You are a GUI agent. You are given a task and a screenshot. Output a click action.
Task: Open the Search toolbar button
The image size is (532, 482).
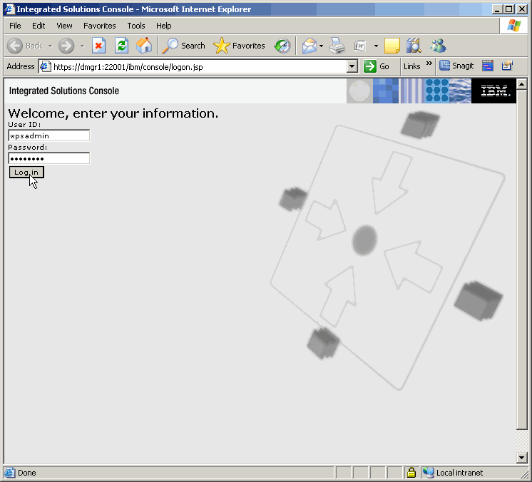pyautogui.click(x=184, y=46)
